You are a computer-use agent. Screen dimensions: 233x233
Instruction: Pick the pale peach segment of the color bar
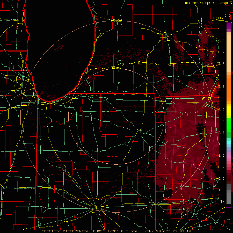229,53
